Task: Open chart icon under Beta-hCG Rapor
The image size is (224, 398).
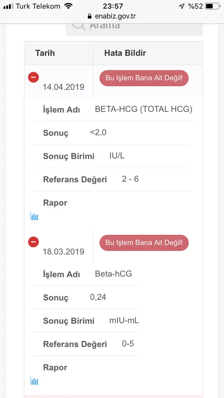Action: 35,381
